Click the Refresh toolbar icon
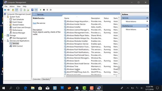162x91 pixels. [25, 10]
